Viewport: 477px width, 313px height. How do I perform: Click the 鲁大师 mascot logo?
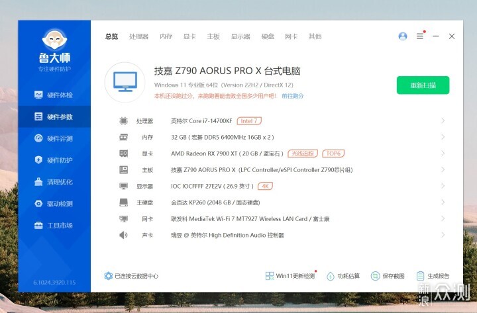[x=54, y=39]
